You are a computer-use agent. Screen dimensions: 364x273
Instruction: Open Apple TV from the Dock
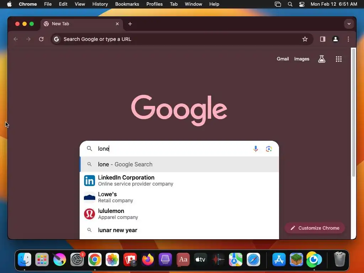(x=200, y=259)
